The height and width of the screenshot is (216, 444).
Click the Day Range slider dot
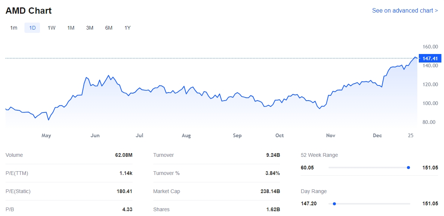coord(334,204)
